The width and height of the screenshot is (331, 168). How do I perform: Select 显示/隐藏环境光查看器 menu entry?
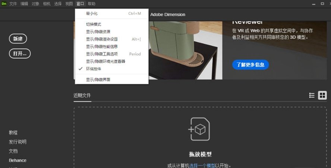point(112,61)
